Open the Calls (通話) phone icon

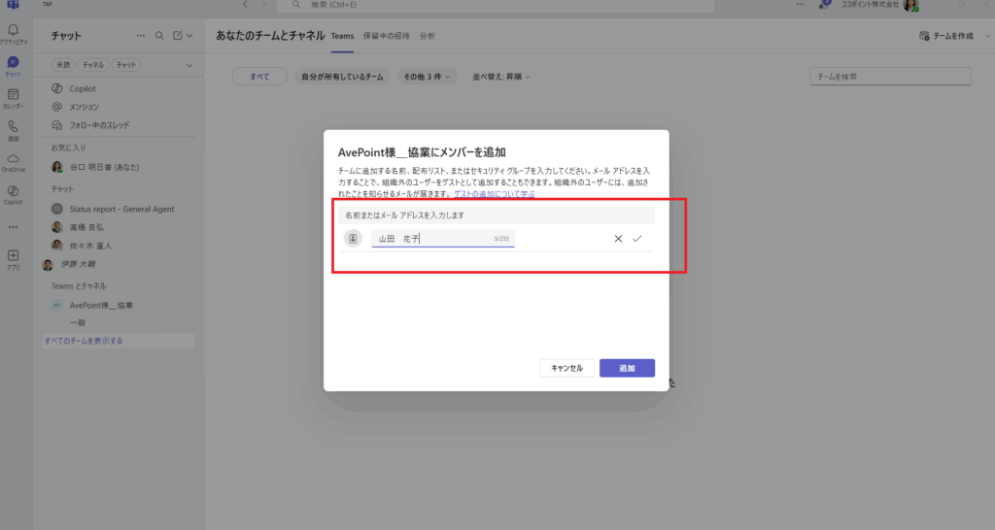pyautogui.click(x=14, y=129)
